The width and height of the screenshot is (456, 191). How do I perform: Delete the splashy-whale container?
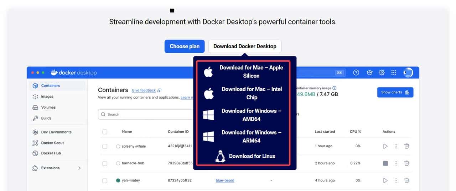click(406, 146)
